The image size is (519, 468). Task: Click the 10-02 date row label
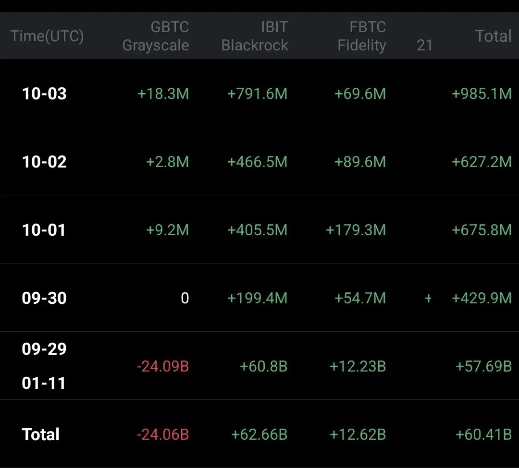coord(44,162)
